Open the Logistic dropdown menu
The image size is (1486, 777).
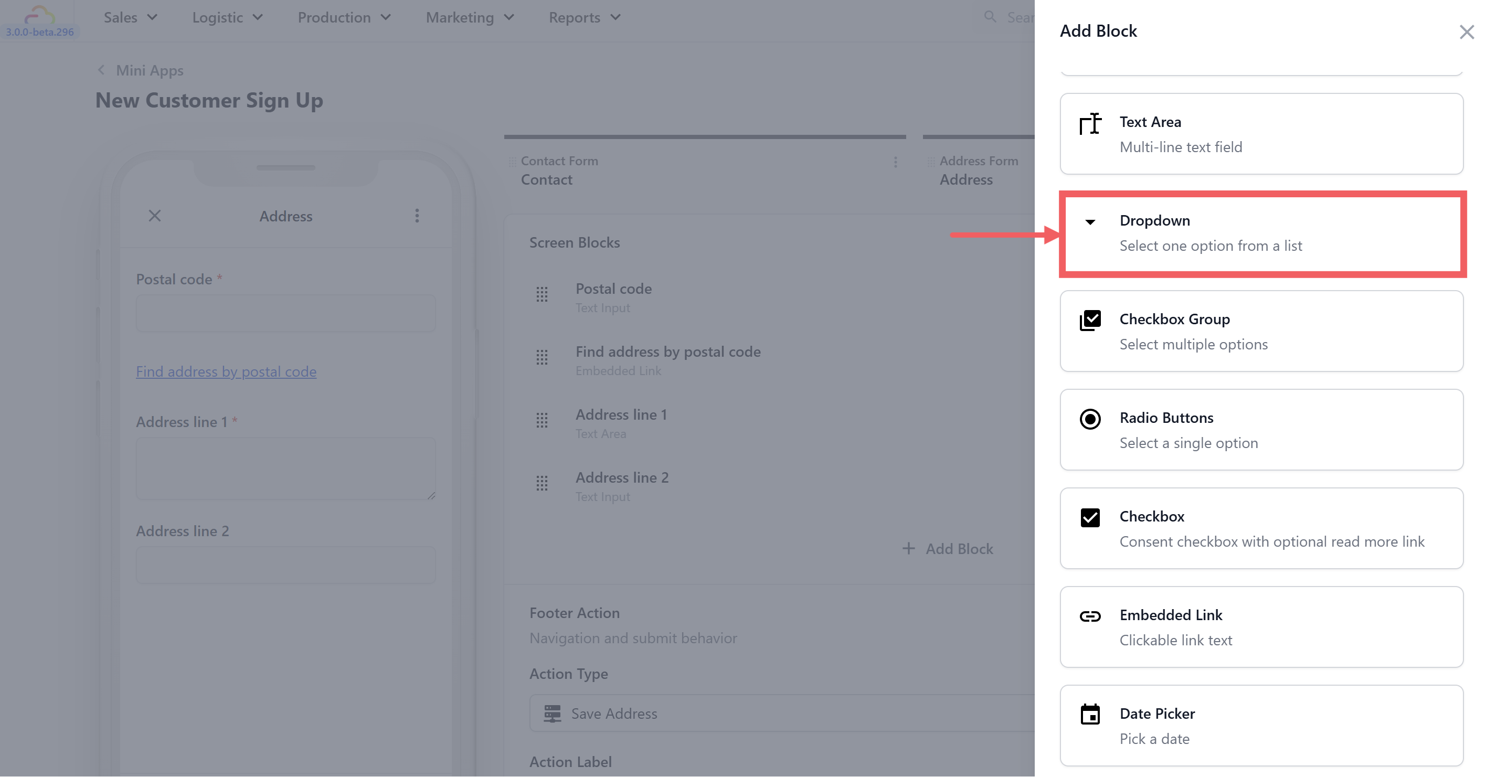pyautogui.click(x=227, y=18)
